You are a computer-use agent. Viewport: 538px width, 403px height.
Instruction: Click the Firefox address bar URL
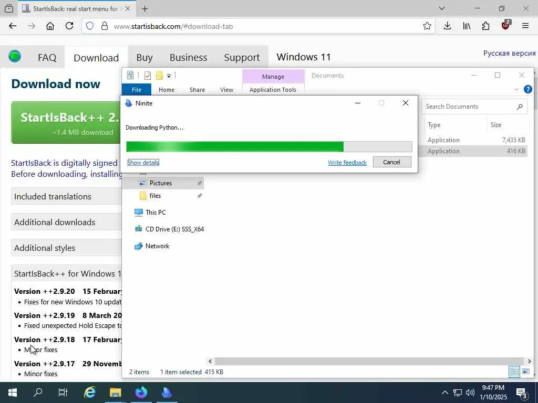point(173,26)
